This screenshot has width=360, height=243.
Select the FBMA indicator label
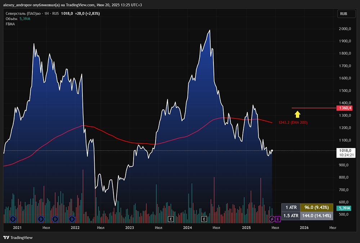click(x=10, y=24)
